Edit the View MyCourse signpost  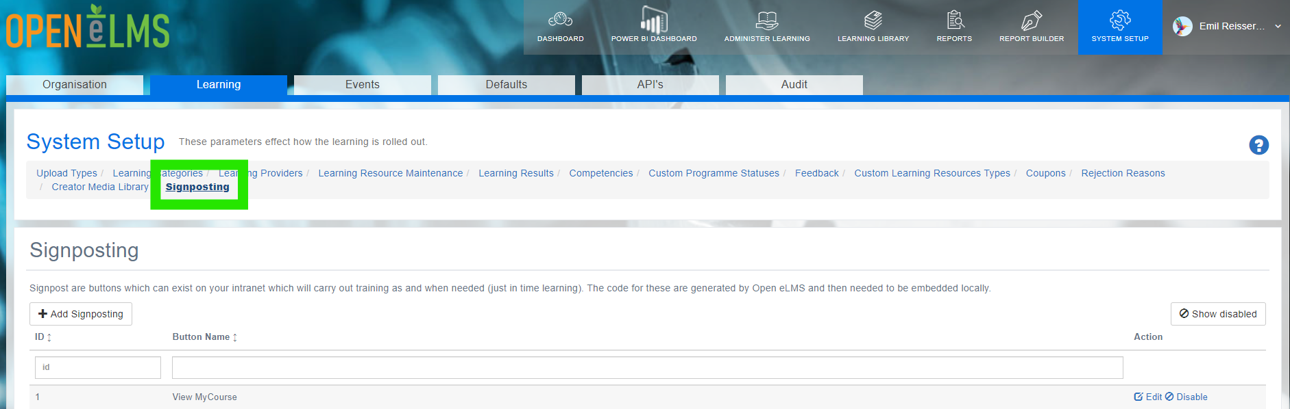[x=1148, y=397]
